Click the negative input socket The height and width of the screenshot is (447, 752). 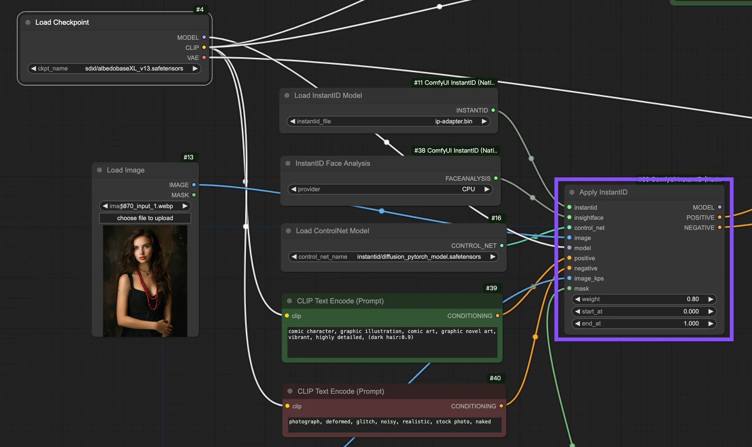pos(569,268)
